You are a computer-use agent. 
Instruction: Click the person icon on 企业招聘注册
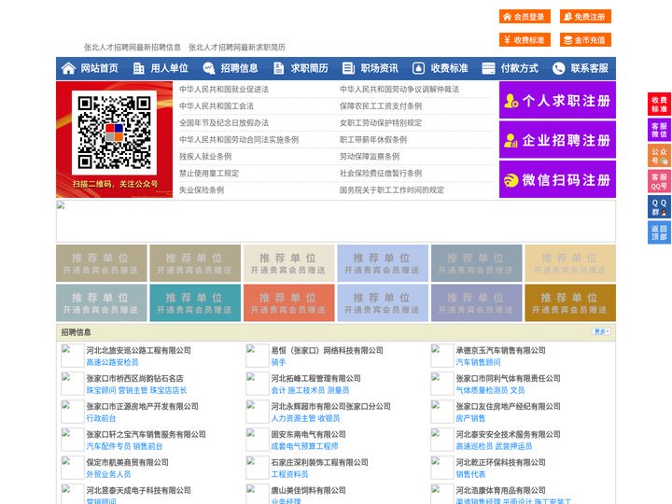point(511,140)
